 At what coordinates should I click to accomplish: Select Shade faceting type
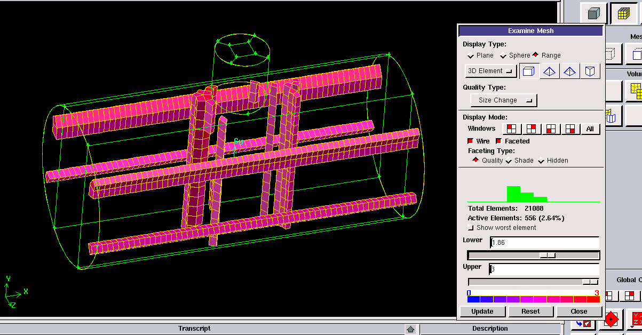(x=509, y=161)
